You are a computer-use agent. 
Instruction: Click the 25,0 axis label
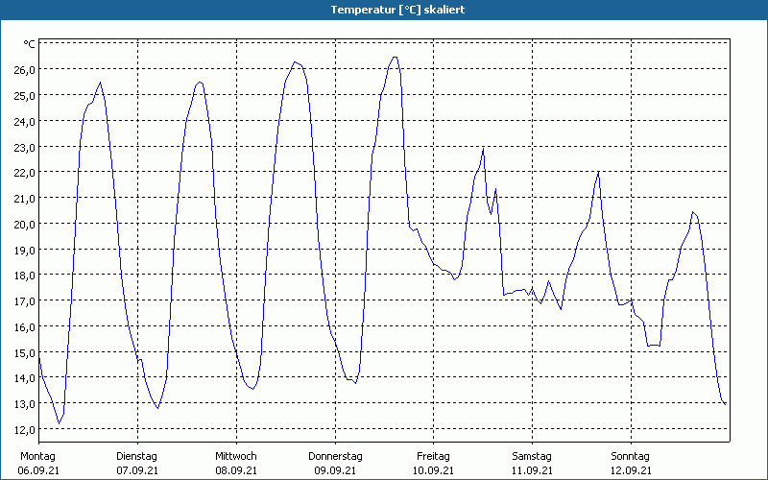point(25,95)
